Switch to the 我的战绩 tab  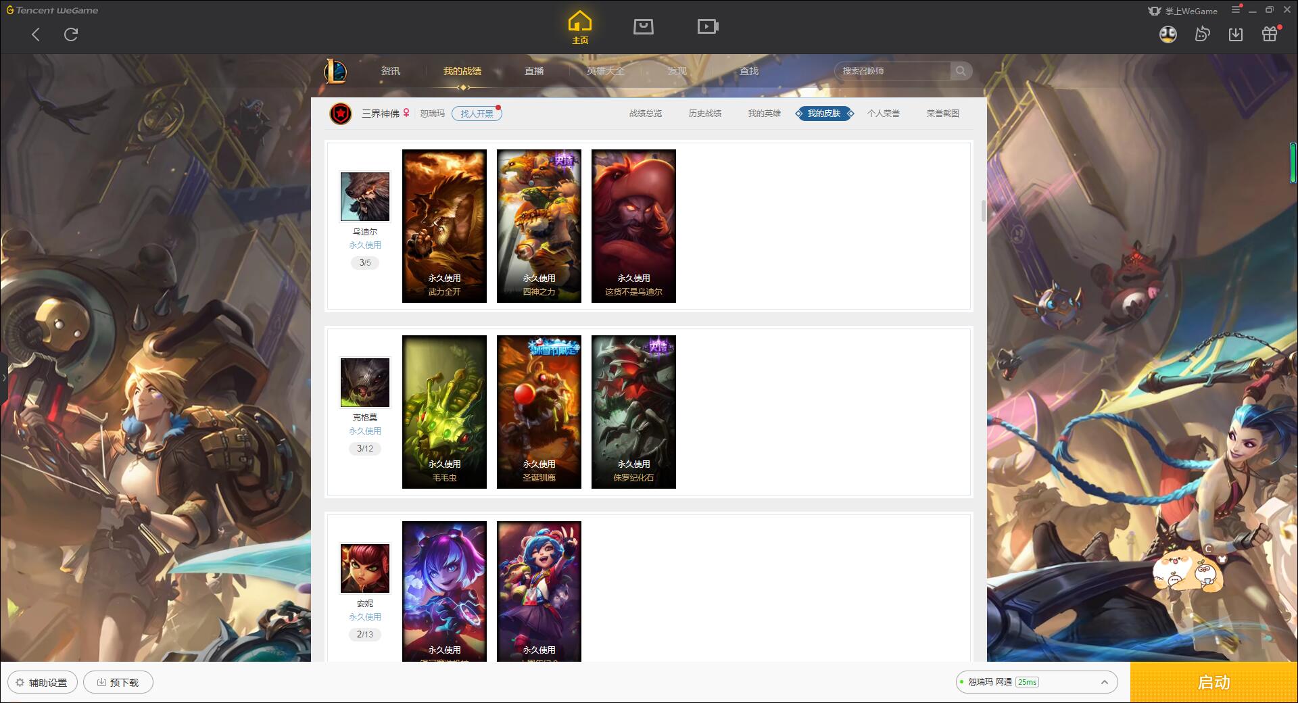tap(462, 71)
